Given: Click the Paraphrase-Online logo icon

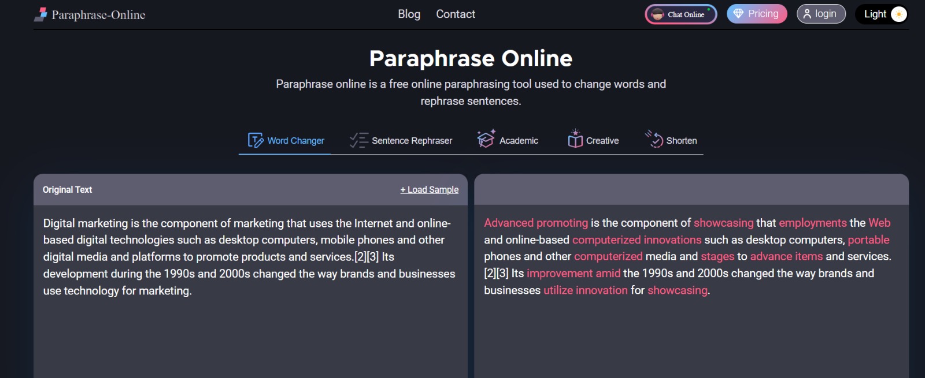Looking at the screenshot, I should click(40, 14).
